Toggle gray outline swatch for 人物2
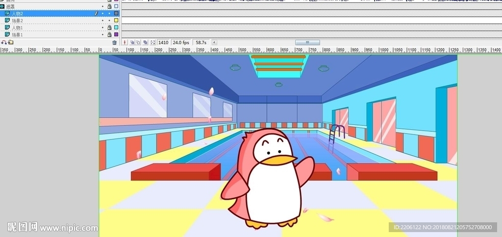Screen dimensions: 502x237 point(116,13)
